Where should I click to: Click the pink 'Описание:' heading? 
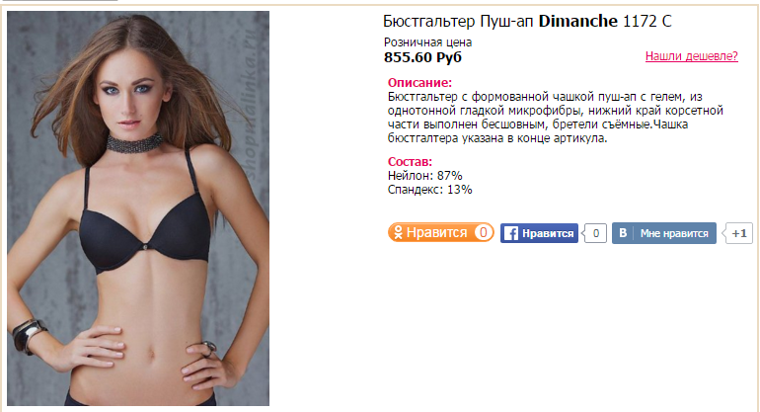[x=419, y=82]
